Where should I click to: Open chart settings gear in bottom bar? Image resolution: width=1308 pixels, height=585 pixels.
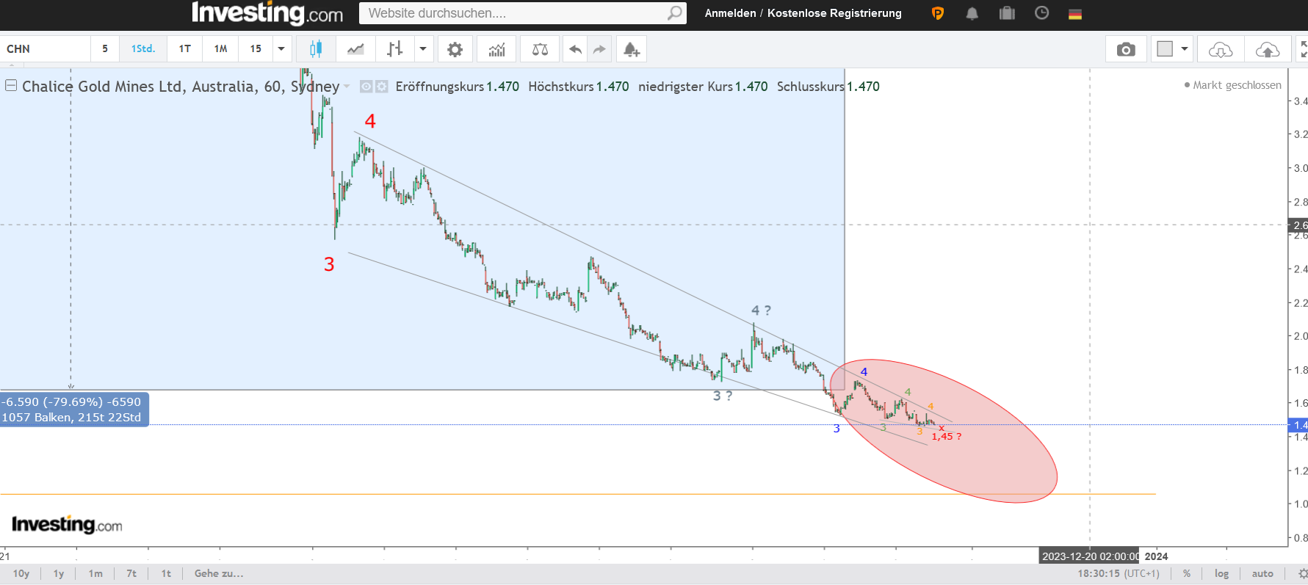1303,573
